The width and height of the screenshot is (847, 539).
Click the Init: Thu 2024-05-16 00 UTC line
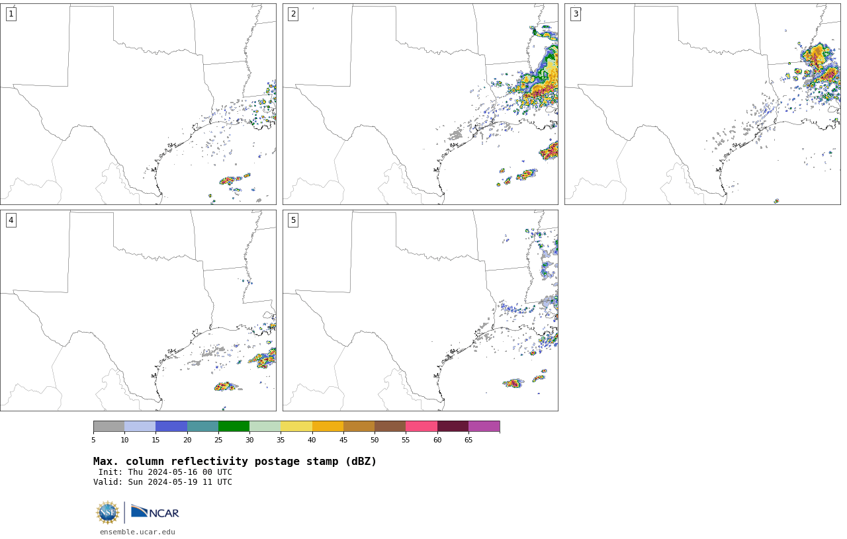tap(165, 472)
